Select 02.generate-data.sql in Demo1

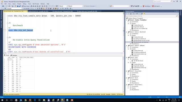[138, 27]
